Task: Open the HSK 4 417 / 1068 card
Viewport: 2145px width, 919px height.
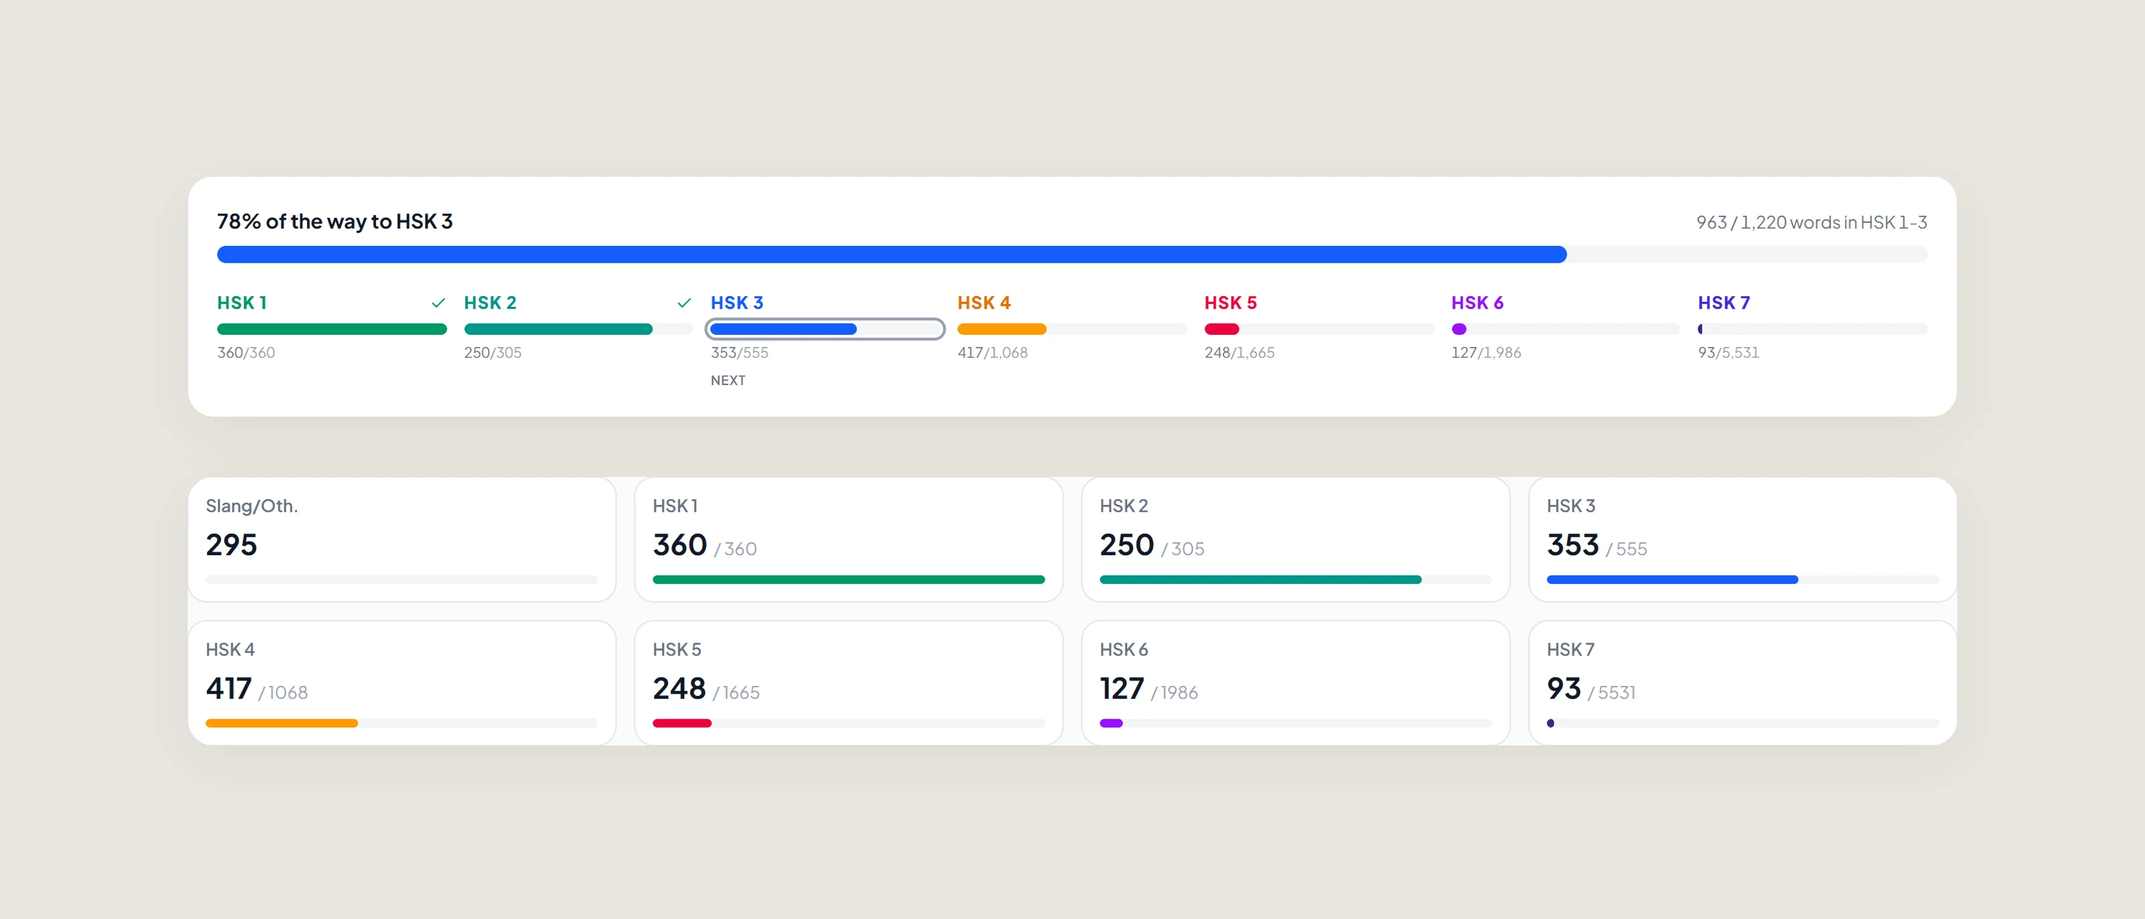Action: click(402, 683)
